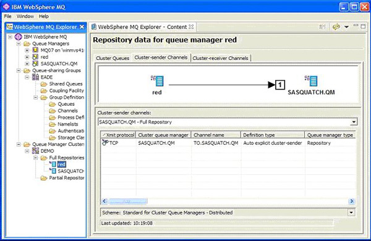Select the Namelists tree item

coord(67,124)
